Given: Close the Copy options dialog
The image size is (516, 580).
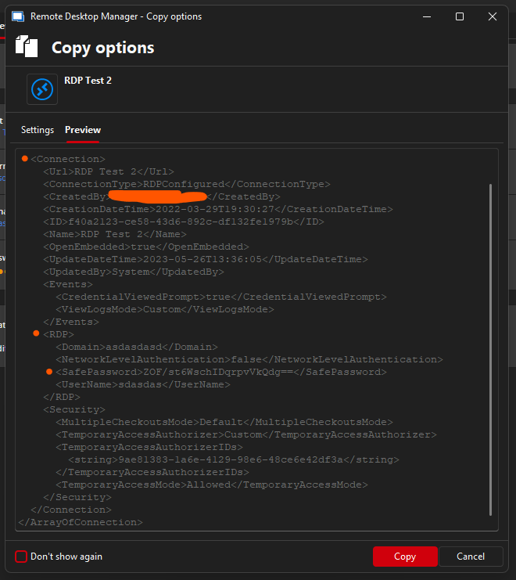Looking at the screenshot, I should click(493, 16).
